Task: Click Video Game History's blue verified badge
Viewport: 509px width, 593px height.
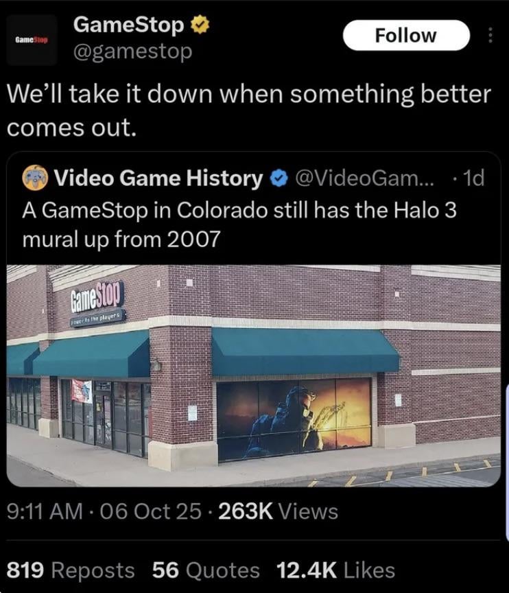Action: pos(279,178)
